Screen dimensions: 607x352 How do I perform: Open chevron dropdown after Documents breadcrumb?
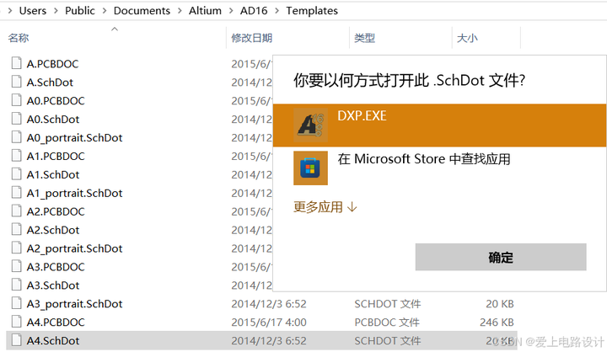pyautogui.click(x=180, y=11)
